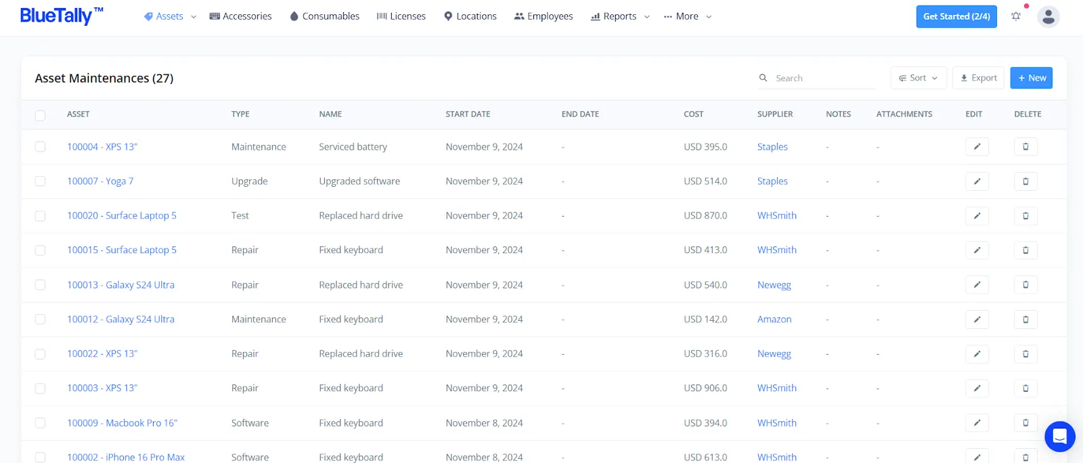Viewport: 1083px width, 463px height.
Task: Edit the 100012 Galaxy S24 Ultra row
Action: 977,319
